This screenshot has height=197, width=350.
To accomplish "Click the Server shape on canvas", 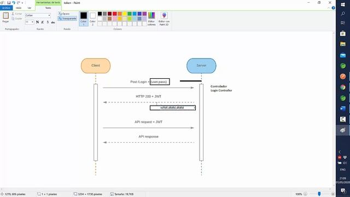I will [201, 66].
